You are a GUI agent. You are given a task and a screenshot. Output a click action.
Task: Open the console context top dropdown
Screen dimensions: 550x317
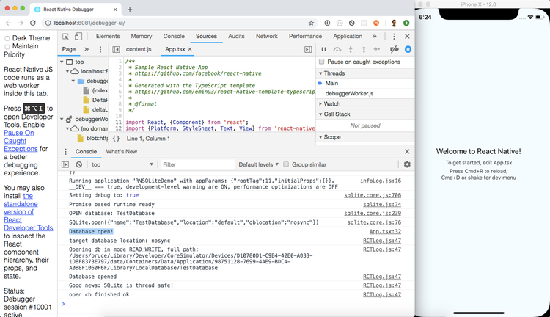(x=122, y=164)
